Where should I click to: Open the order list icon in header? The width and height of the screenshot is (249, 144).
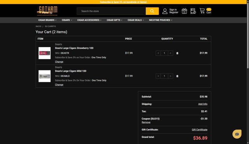tap(193, 11)
